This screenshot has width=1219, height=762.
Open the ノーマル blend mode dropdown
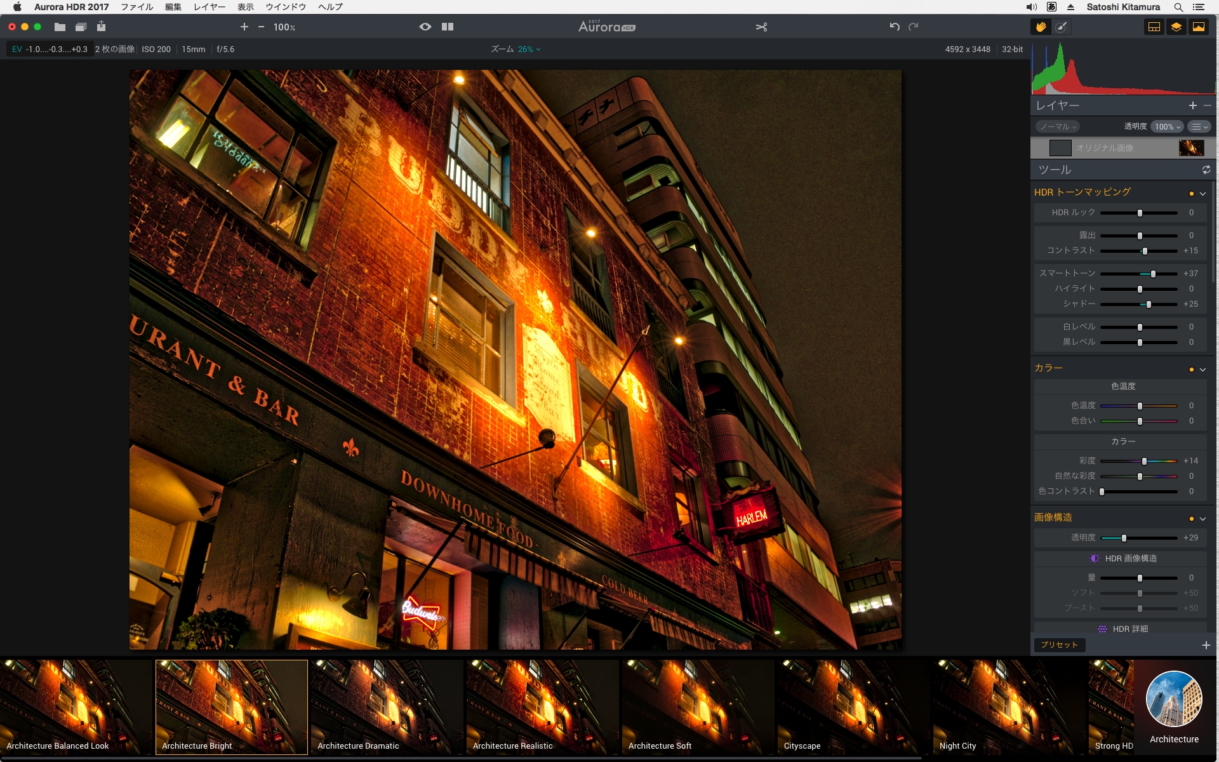[1058, 126]
